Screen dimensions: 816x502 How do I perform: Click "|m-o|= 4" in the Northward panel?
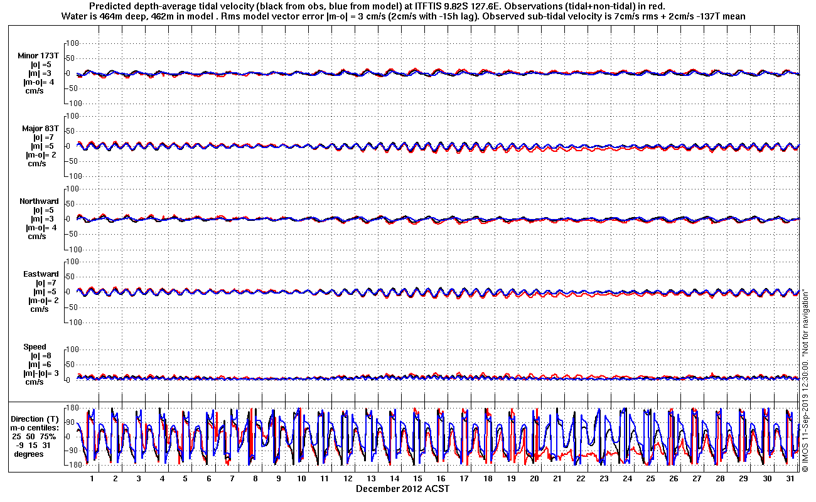click(x=43, y=227)
